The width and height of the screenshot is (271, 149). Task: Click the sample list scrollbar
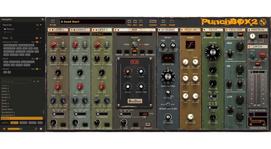coord(43,112)
